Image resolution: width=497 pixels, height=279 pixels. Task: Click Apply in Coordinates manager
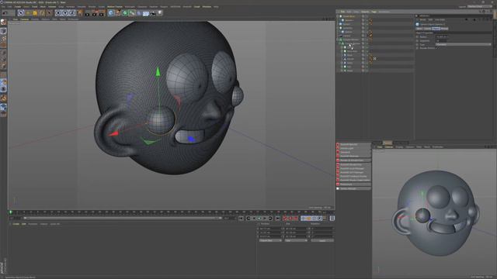click(x=322, y=240)
